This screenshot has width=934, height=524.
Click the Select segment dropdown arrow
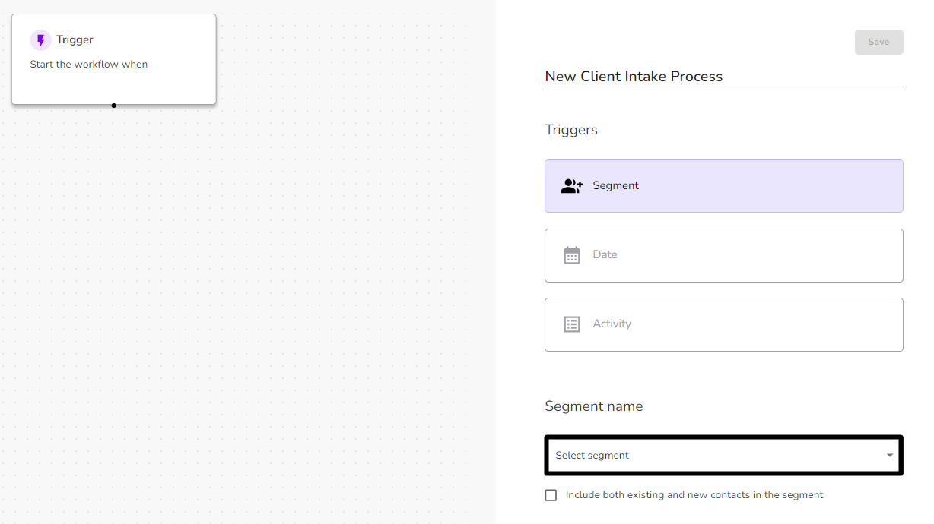point(890,456)
